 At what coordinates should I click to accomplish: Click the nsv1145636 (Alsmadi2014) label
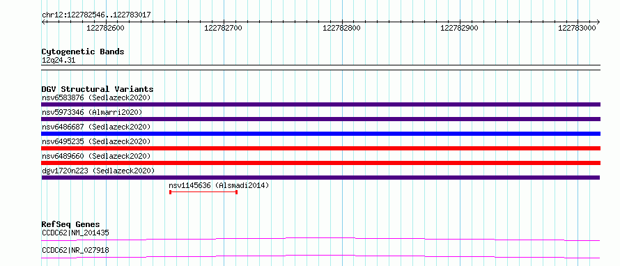219,185
